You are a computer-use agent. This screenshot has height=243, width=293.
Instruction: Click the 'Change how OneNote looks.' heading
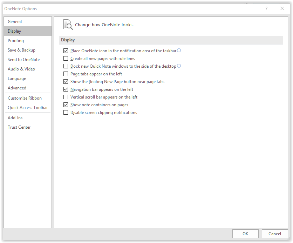(x=104, y=25)
